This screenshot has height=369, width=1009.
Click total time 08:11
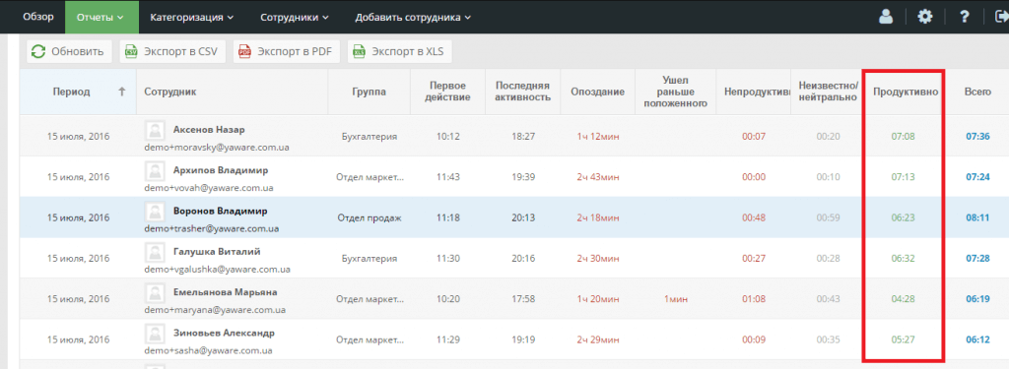pyautogui.click(x=977, y=217)
